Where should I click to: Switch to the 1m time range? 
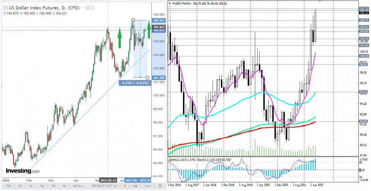click(42, 186)
